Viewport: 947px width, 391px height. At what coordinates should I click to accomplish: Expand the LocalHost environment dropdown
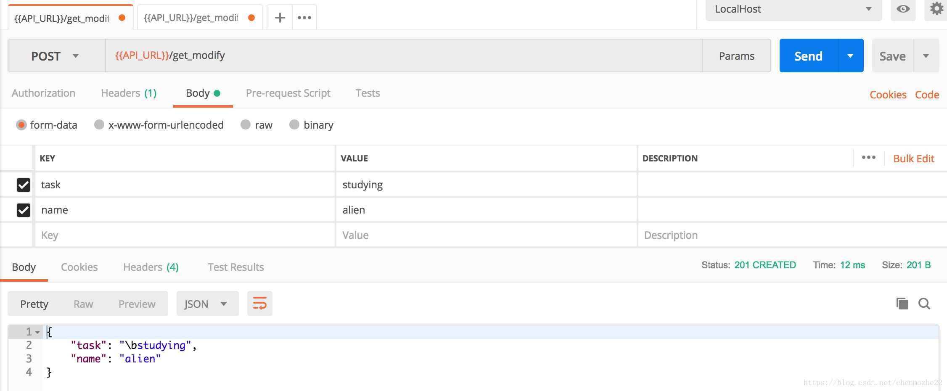point(793,9)
